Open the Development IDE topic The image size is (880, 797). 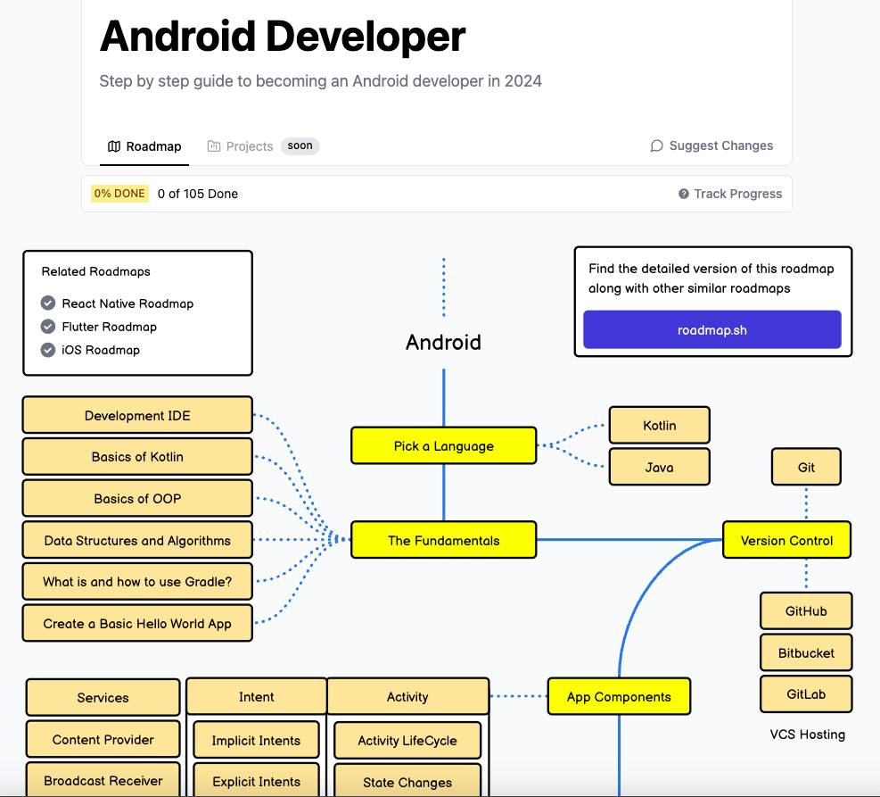click(x=137, y=415)
